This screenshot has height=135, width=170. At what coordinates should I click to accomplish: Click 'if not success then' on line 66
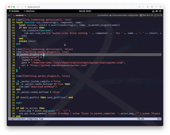[x=32, y=28]
